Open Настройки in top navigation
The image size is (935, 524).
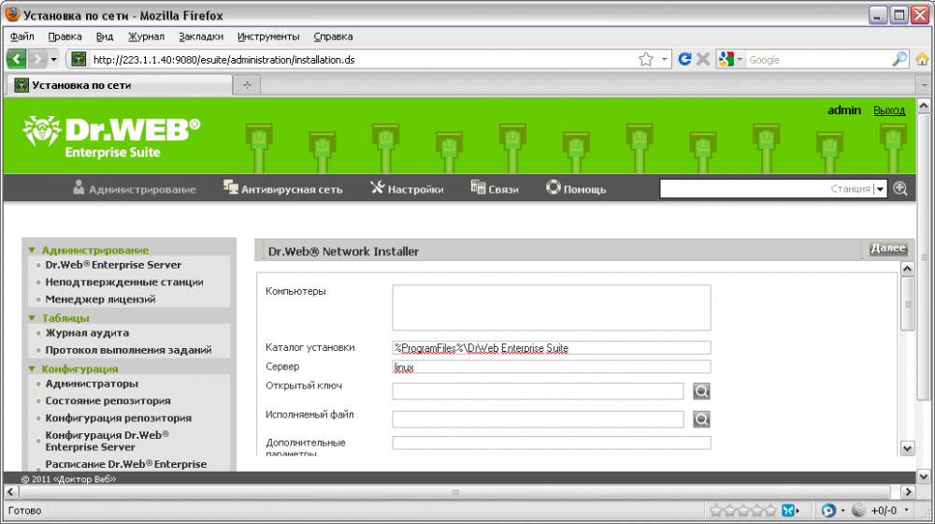coord(407,189)
